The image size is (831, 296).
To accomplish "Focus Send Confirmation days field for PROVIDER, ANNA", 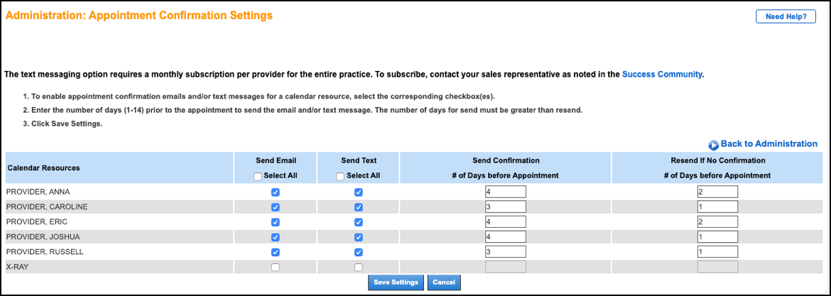I will (x=506, y=192).
